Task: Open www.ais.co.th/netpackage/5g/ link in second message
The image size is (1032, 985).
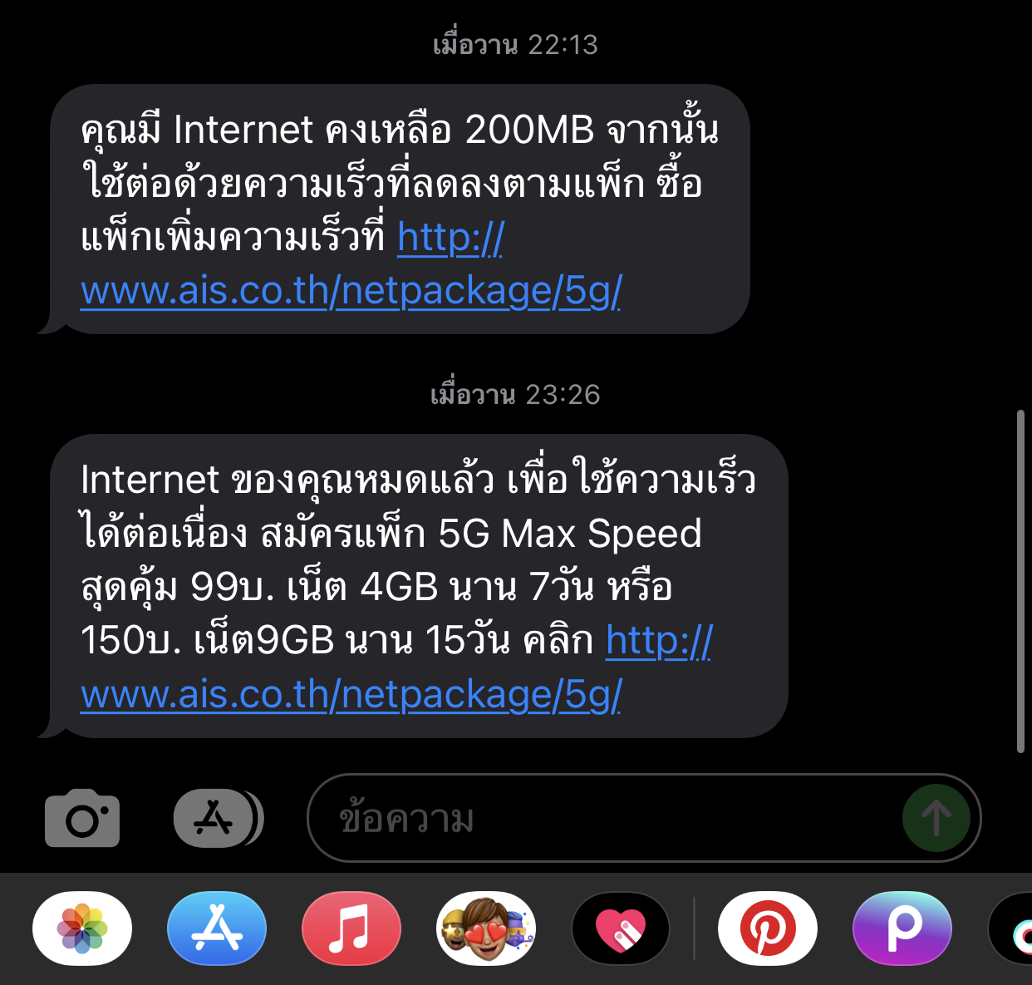Action: 351,694
